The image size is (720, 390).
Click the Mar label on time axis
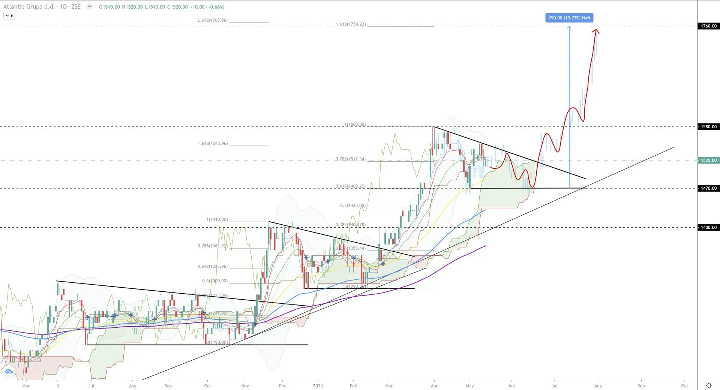pos(389,386)
